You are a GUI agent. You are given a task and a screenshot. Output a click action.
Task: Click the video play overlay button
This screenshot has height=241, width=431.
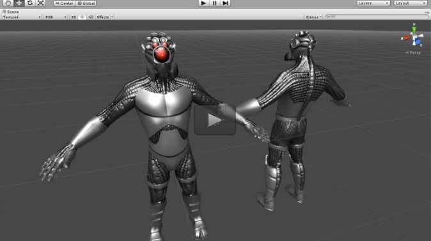pos(215,120)
